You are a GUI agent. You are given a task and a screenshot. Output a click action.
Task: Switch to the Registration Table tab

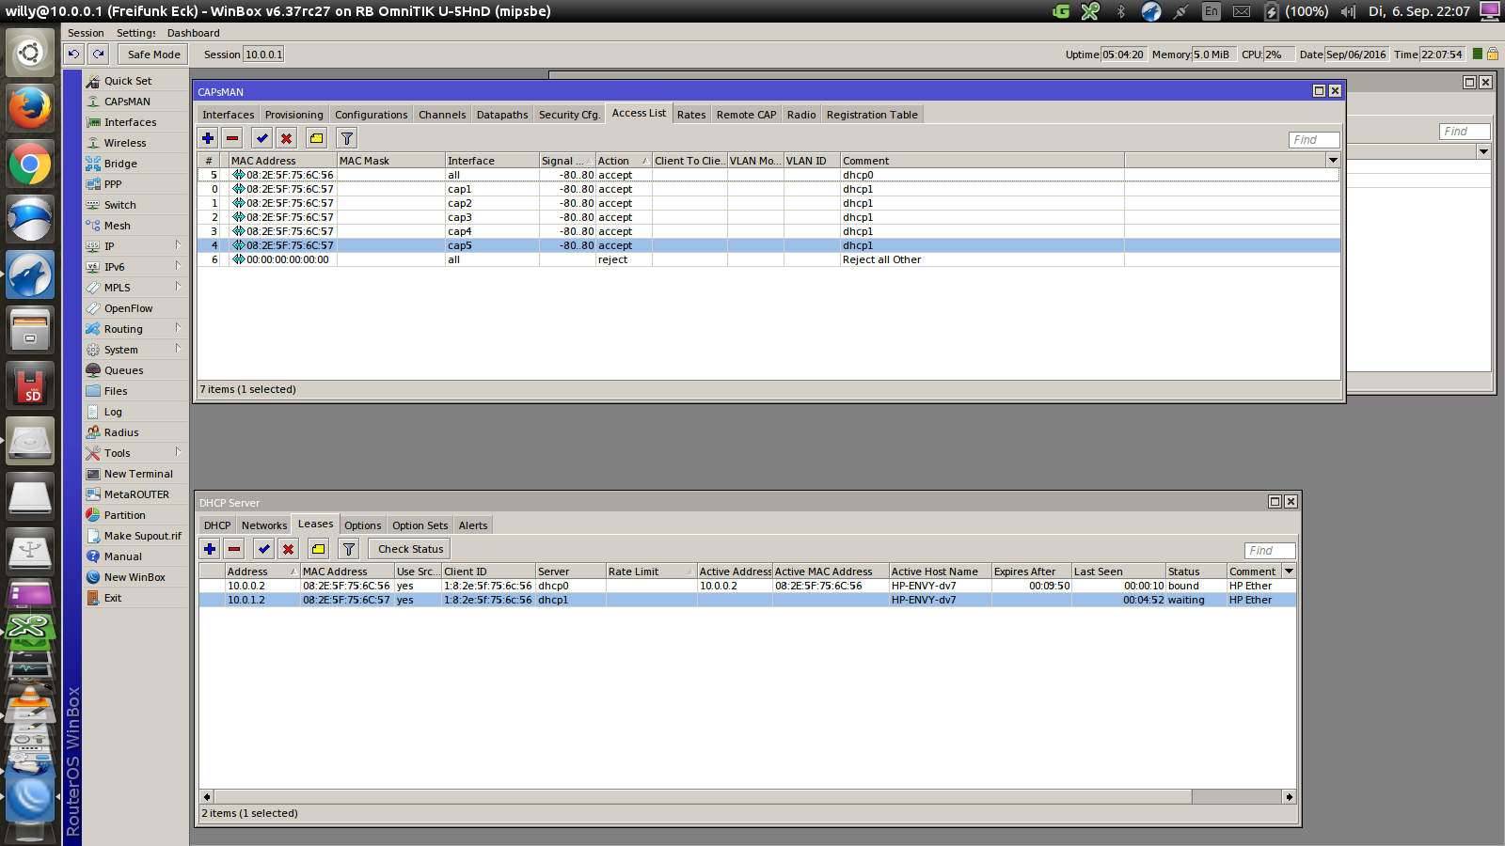872,115
